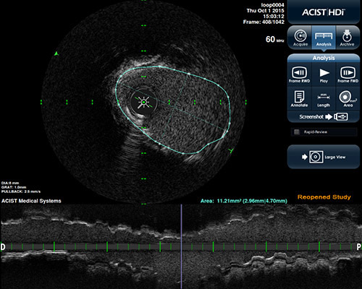
Task: Click the ACIST HDi logo
Action: click(x=324, y=12)
